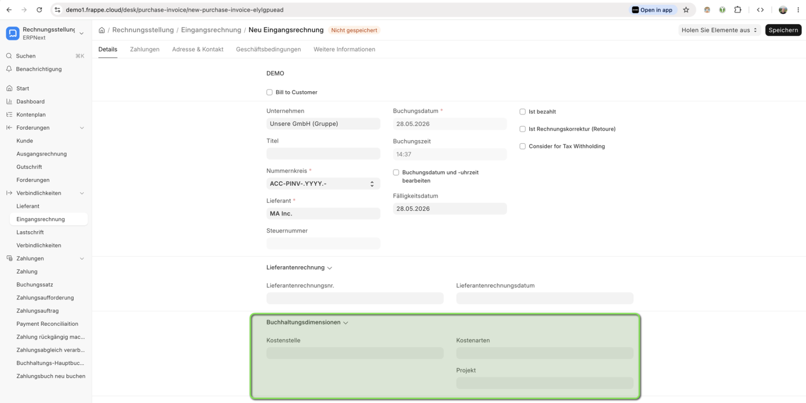Click the Speichern button
Screen dimensions: 806x403
pos(783,30)
